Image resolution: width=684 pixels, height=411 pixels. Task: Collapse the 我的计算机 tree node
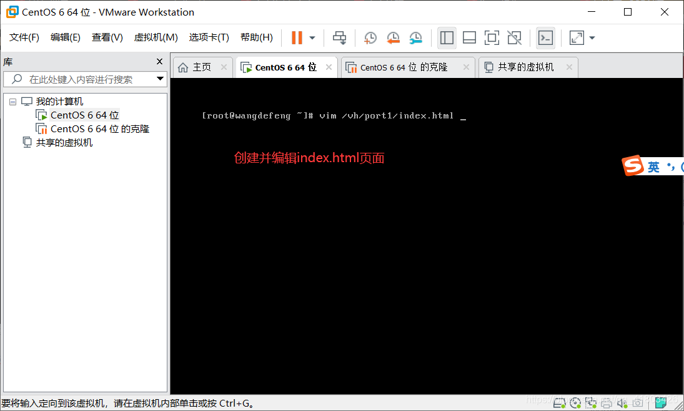[12, 101]
